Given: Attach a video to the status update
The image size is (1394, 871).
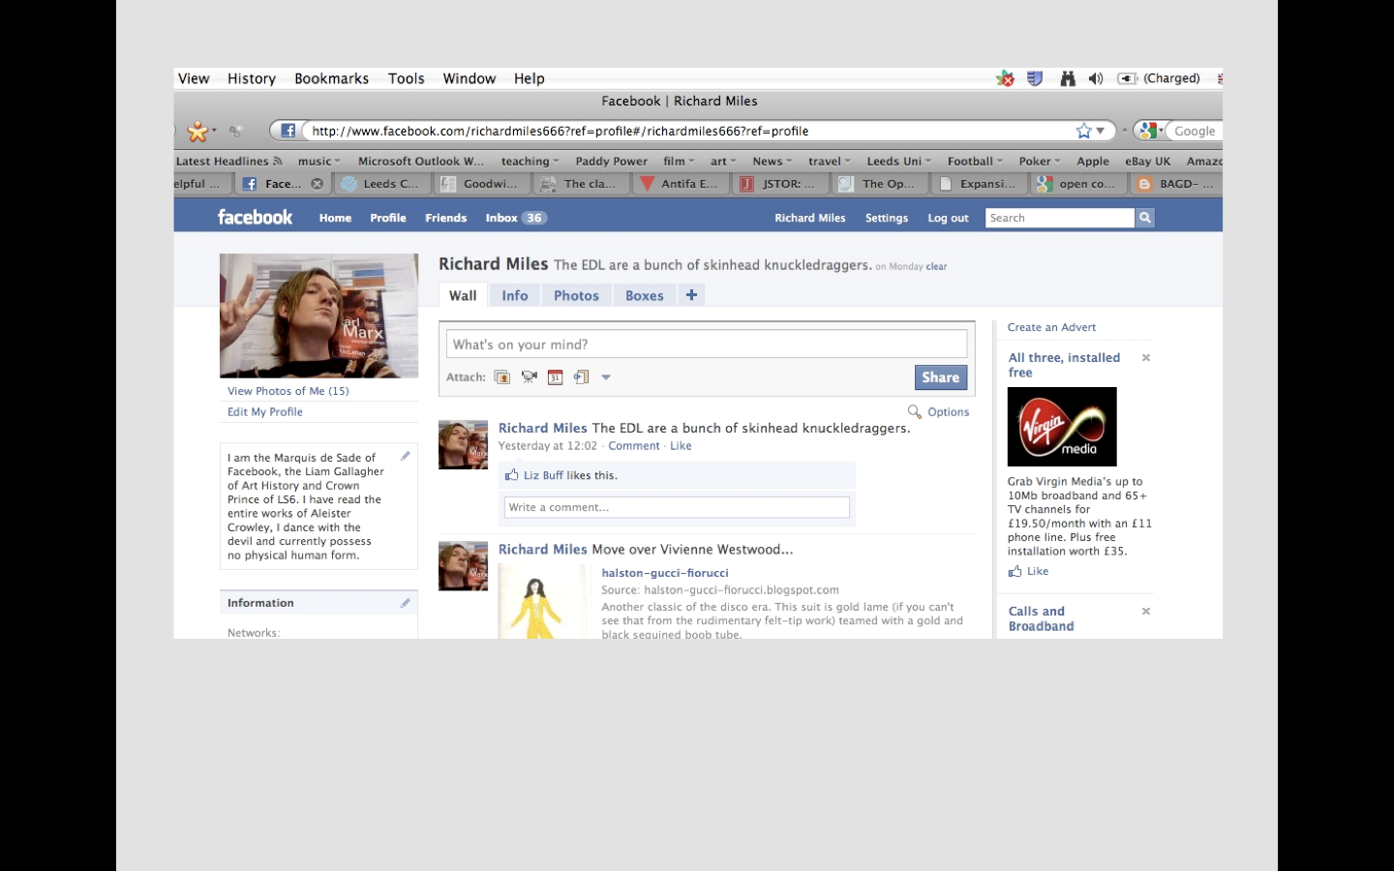Looking at the screenshot, I should [529, 377].
